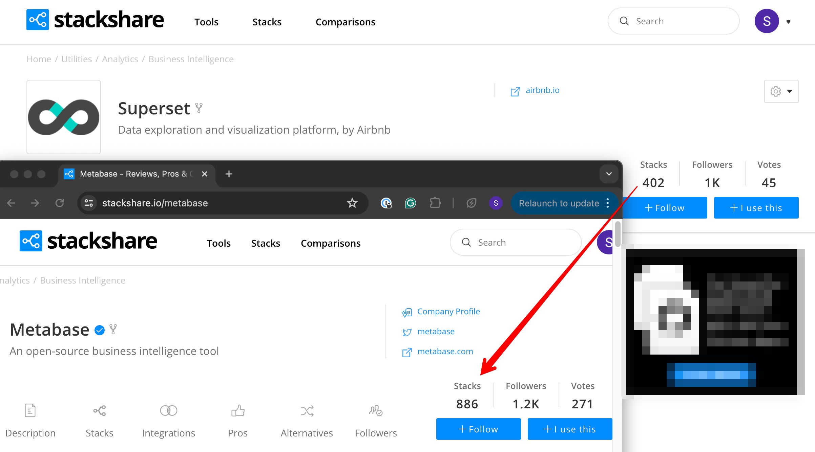Go forward in browser
The image size is (815, 452).
coord(35,203)
